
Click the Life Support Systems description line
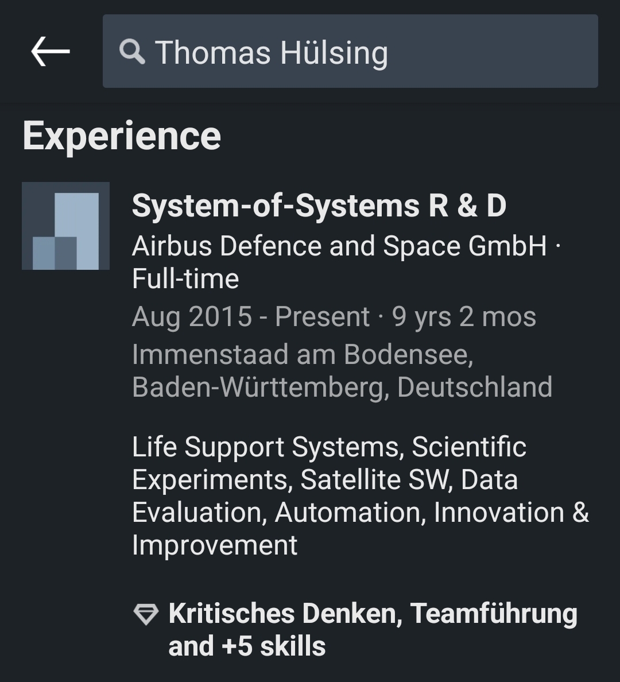pyautogui.click(x=330, y=447)
